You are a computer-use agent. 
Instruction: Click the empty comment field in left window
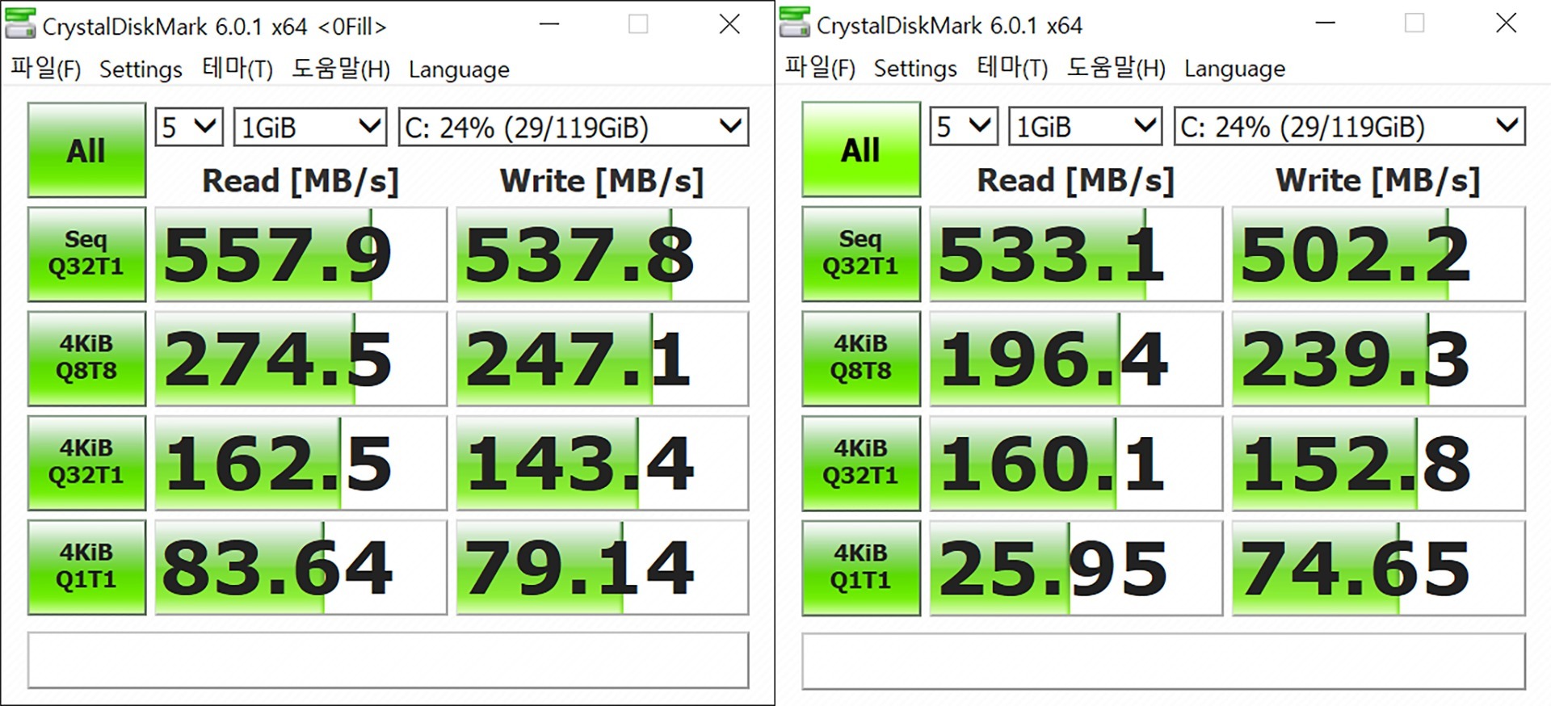coord(388,660)
